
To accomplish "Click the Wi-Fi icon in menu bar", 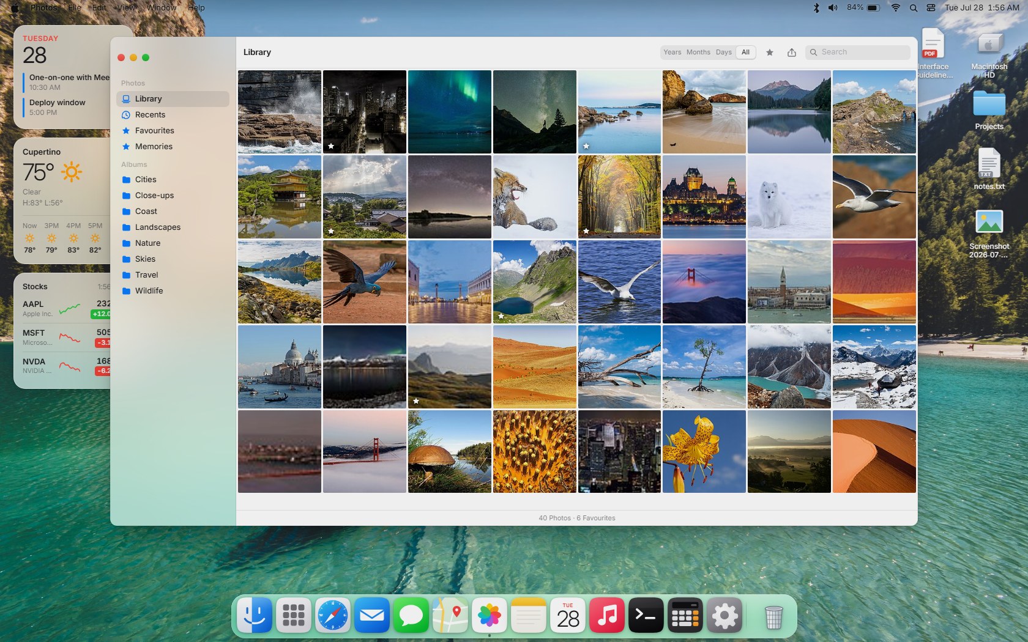I will pos(896,8).
